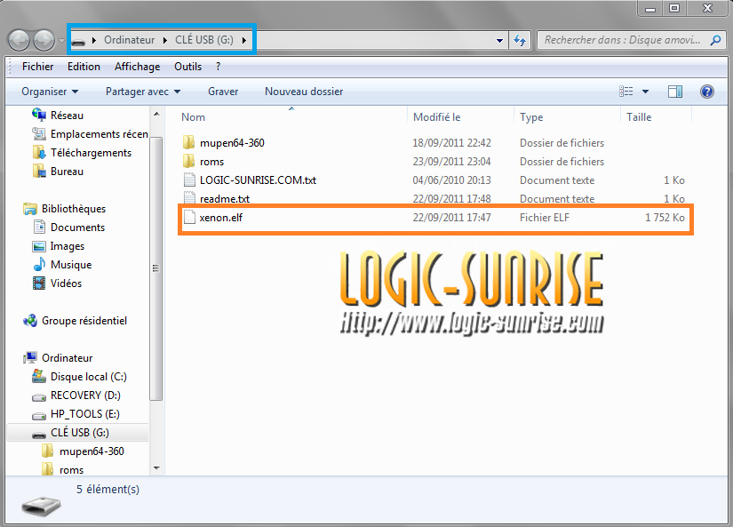Refresh the current folder view
The width and height of the screenshot is (733, 527).
[x=520, y=40]
